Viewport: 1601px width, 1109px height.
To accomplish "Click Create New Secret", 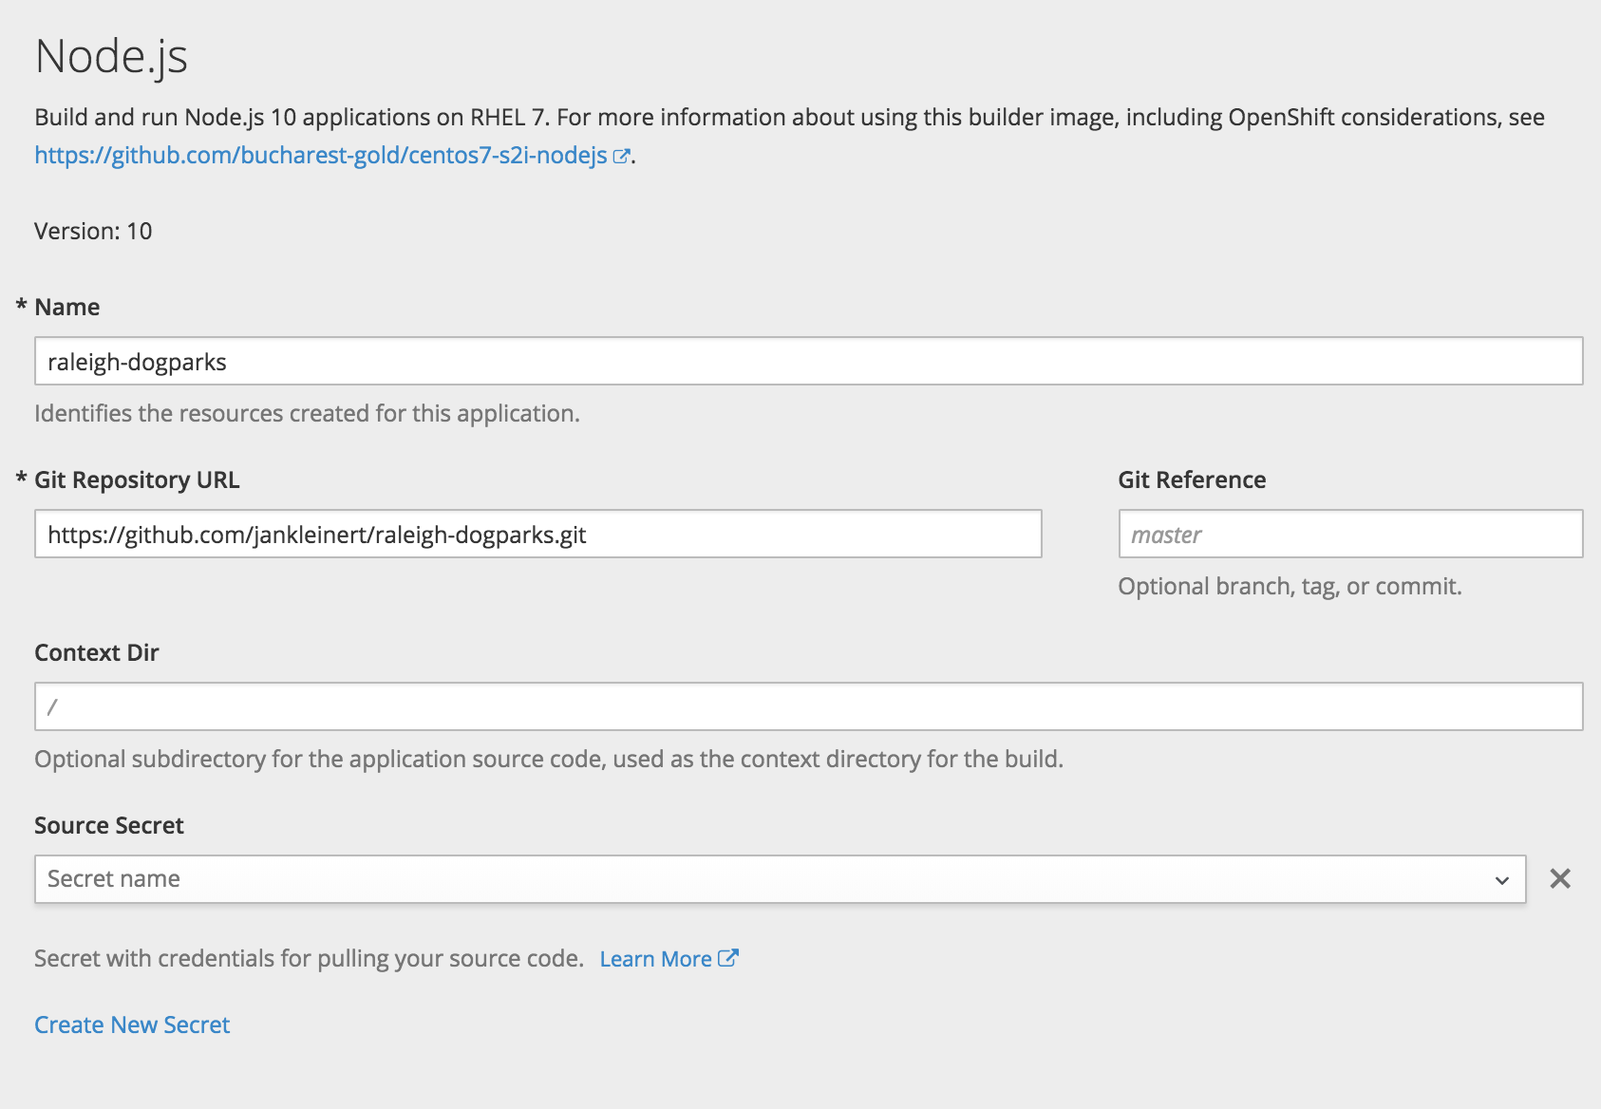I will pyautogui.click(x=132, y=1024).
